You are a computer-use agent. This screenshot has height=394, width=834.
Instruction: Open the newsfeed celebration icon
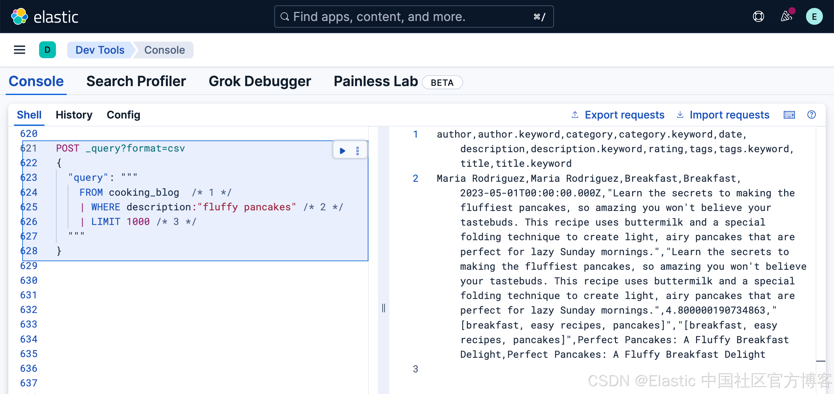(786, 17)
